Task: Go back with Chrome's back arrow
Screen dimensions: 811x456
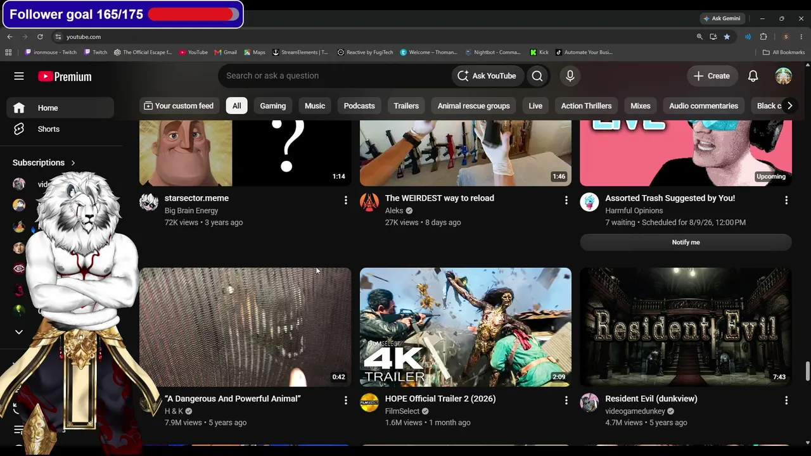Action: pos(10,37)
